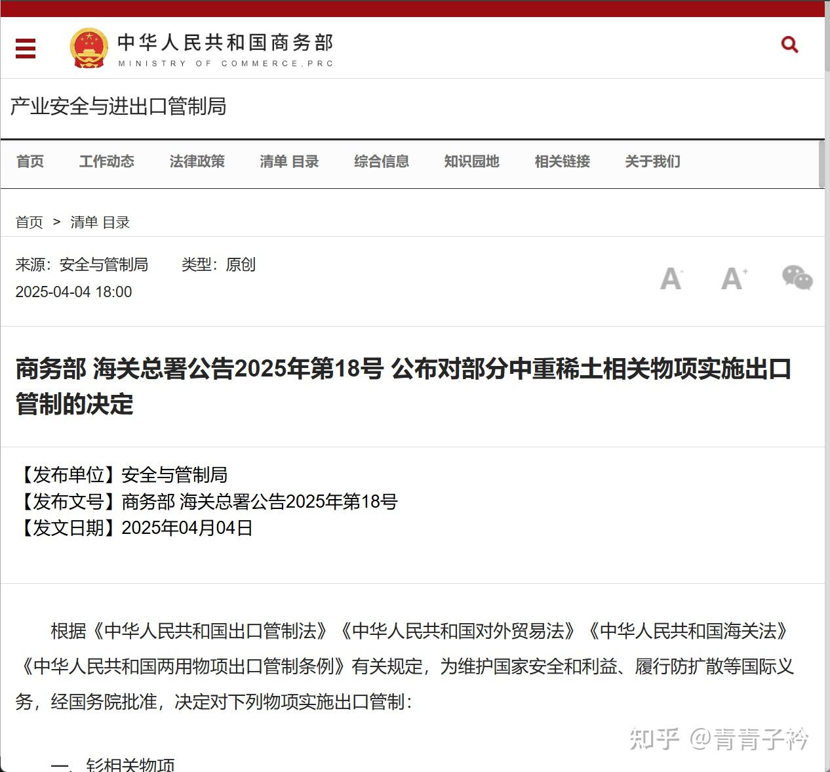
Task: Click the 首页 breadcrumb link
Action: (x=29, y=222)
